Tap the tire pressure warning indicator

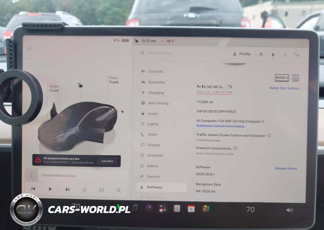tap(29, 57)
